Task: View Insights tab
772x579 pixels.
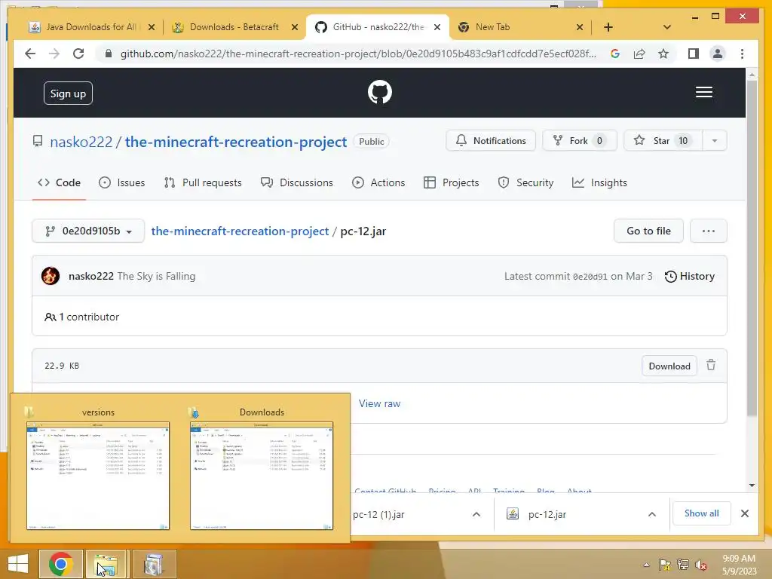Action: [x=599, y=182]
